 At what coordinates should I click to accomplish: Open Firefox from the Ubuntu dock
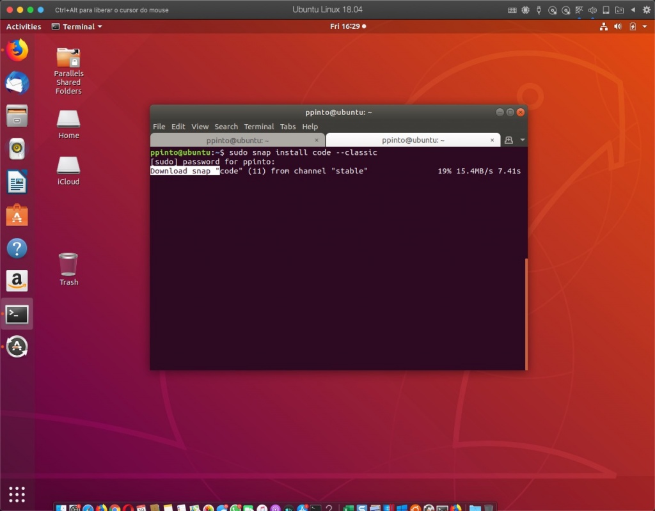pyautogui.click(x=17, y=50)
